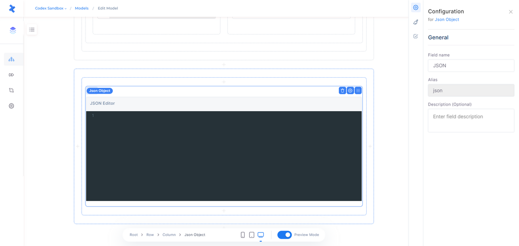Click the Alias field
Screen dimensions: 519x246
[x=471, y=90]
